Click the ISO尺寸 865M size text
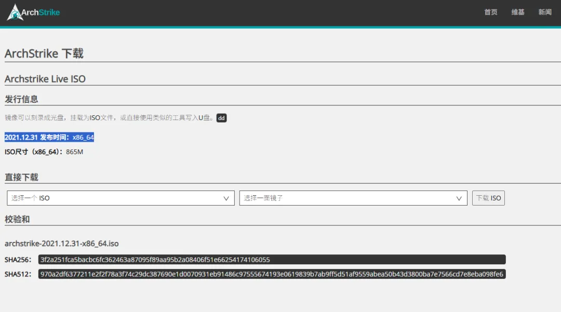The height and width of the screenshot is (312, 561). (x=44, y=152)
